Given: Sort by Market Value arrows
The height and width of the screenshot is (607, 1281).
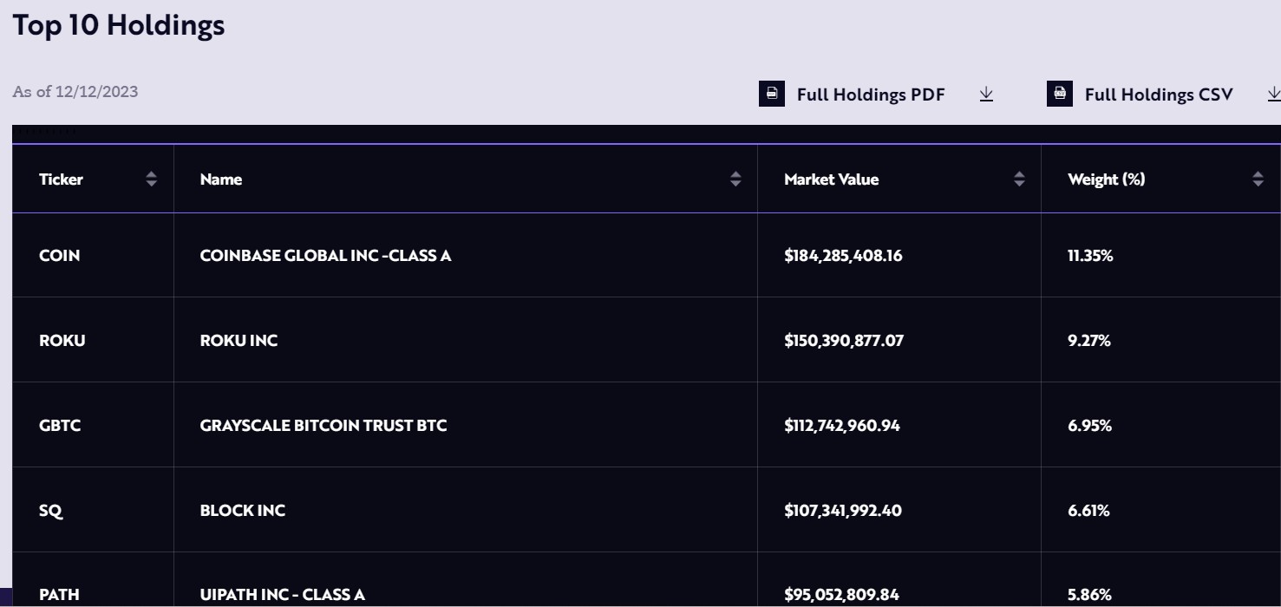Looking at the screenshot, I should tap(1019, 179).
